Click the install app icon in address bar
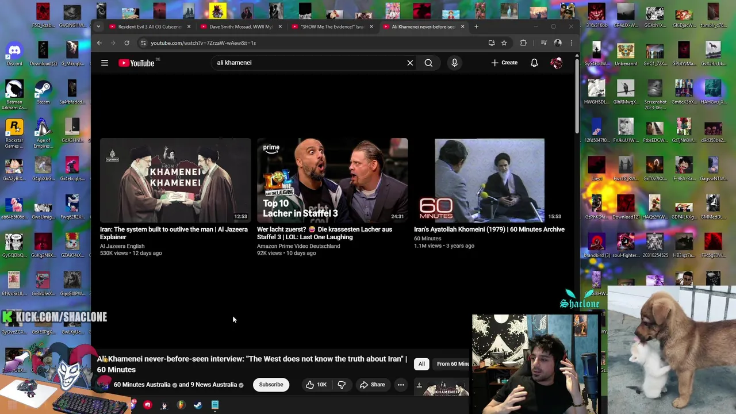This screenshot has width=736, height=414. coord(491,43)
